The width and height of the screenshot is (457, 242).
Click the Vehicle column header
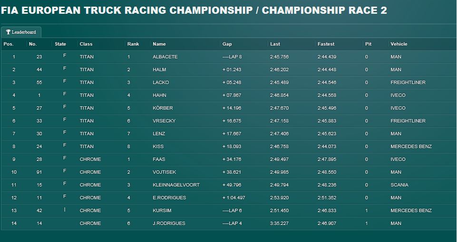click(x=399, y=44)
